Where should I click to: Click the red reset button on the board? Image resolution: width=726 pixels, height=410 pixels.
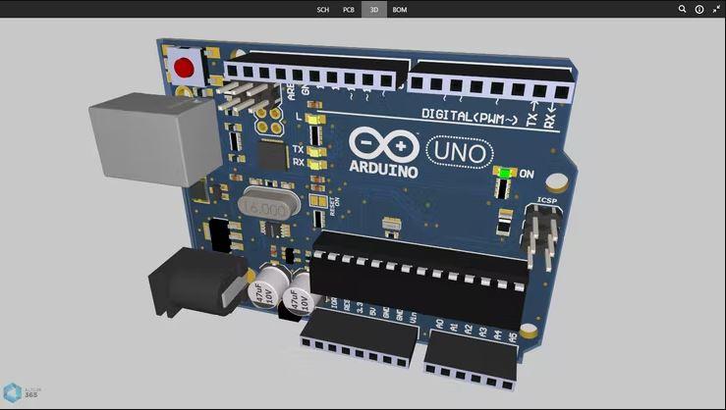point(184,68)
